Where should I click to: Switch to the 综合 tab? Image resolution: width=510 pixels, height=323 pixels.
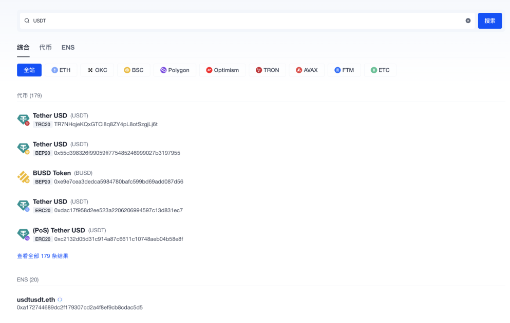[23, 47]
